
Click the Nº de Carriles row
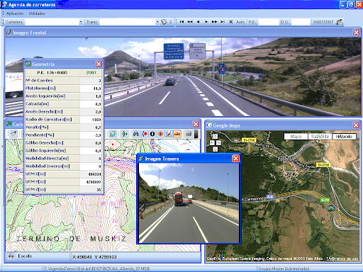pyautogui.click(x=63, y=81)
